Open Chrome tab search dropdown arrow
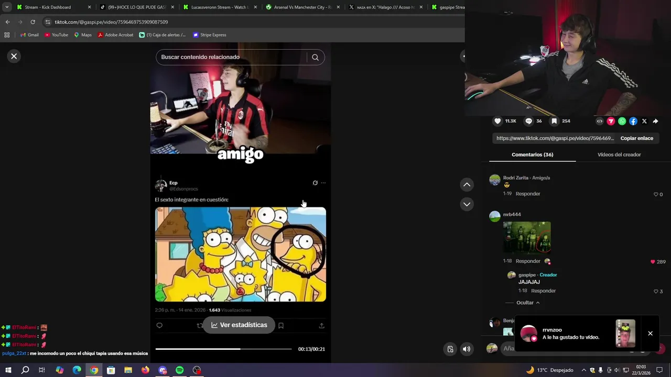 [7, 7]
